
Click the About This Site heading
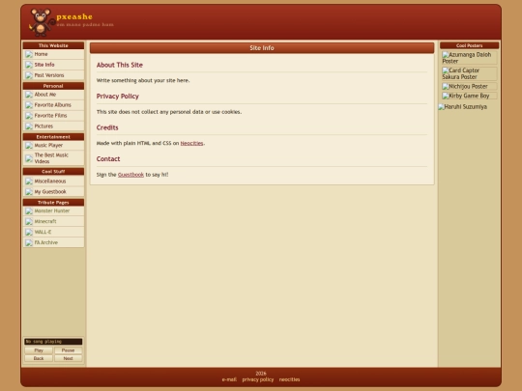120,66
